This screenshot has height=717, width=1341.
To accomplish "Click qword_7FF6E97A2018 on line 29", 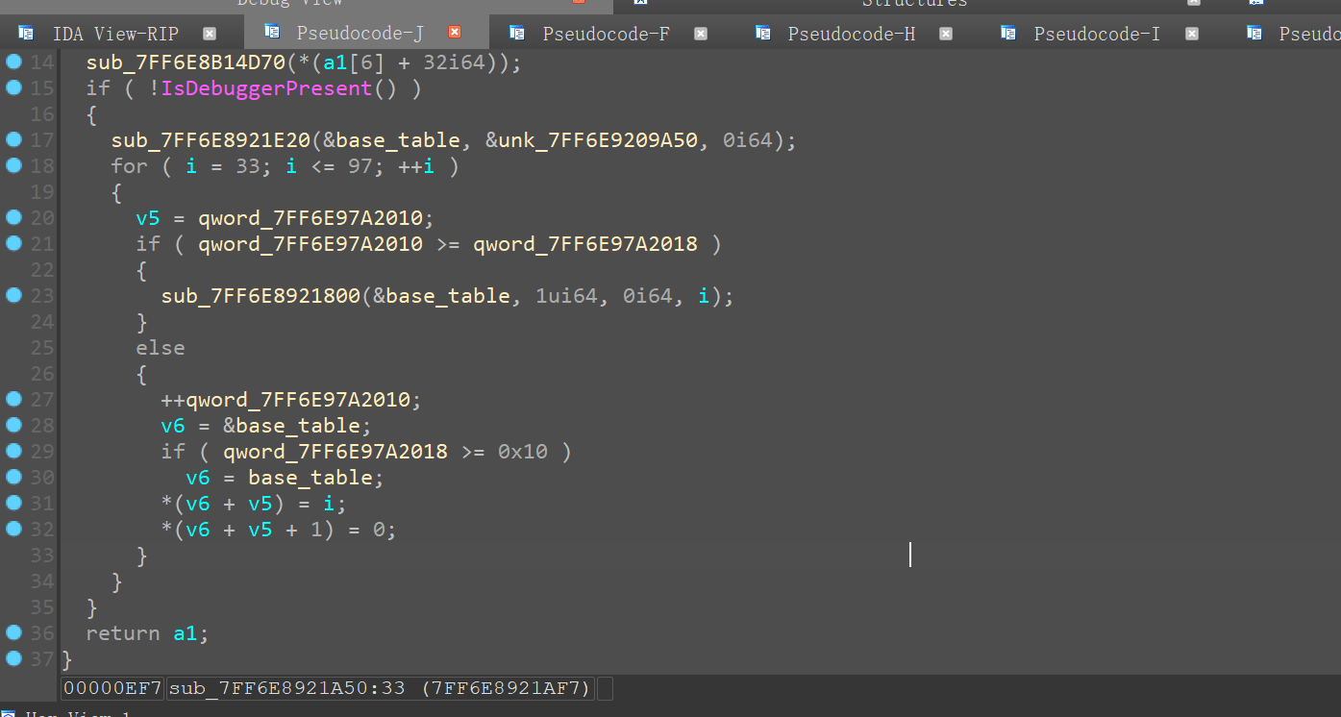I will coord(335,452).
